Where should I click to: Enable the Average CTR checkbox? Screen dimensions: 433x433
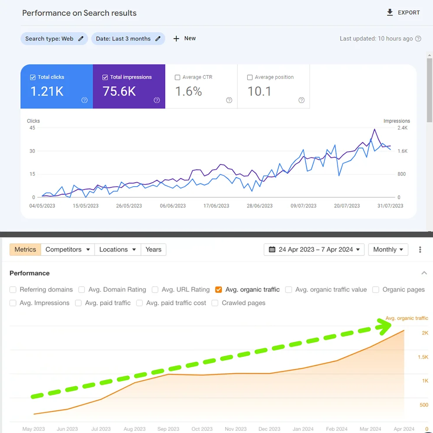coord(178,78)
